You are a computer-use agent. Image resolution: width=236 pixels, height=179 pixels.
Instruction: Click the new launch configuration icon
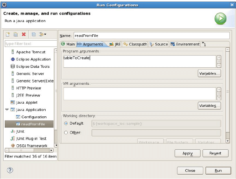[8, 35]
